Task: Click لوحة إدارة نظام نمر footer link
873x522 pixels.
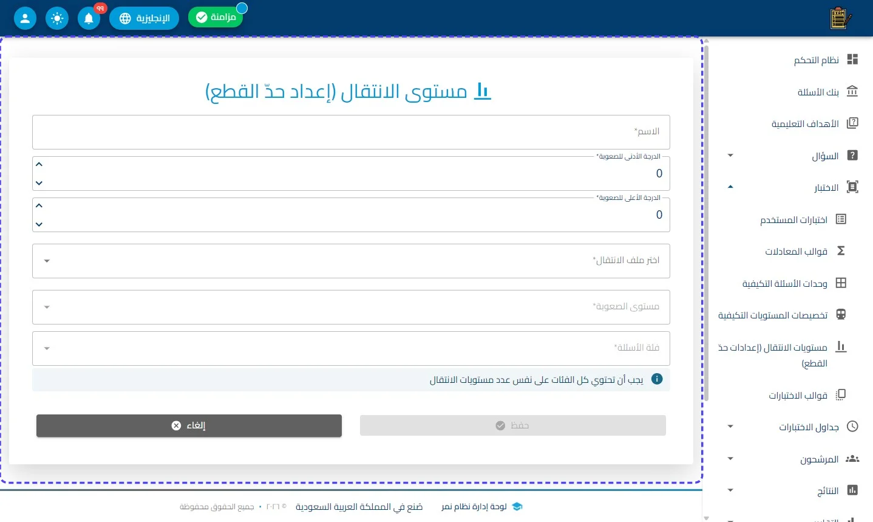Action: tap(474, 506)
